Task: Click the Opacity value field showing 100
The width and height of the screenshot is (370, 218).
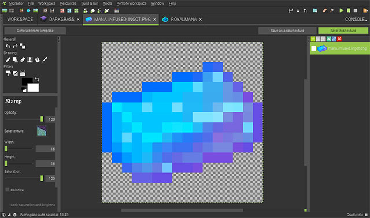Action: pyautogui.click(x=50, y=119)
